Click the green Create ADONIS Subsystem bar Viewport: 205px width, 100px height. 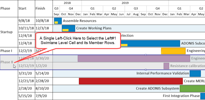pyautogui.click(x=192, y=88)
